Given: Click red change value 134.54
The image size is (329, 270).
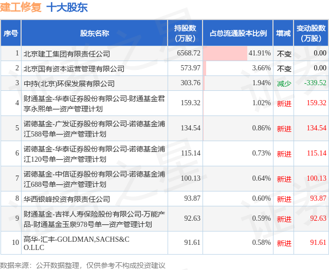Looking at the screenshot, I should 317,128.
